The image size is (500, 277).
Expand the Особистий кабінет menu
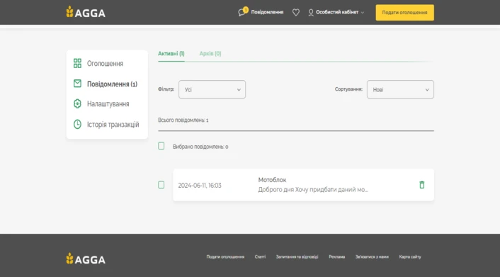[337, 13]
